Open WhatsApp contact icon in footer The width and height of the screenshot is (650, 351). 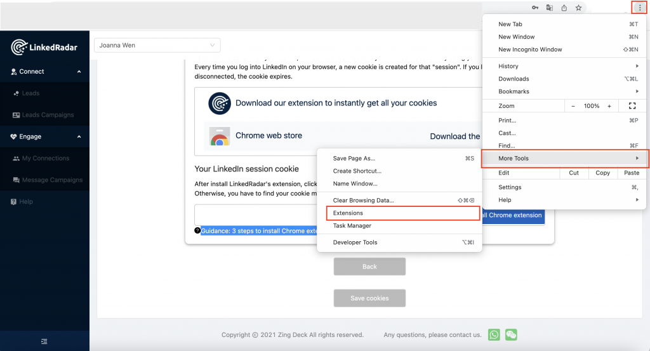[494, 334]
